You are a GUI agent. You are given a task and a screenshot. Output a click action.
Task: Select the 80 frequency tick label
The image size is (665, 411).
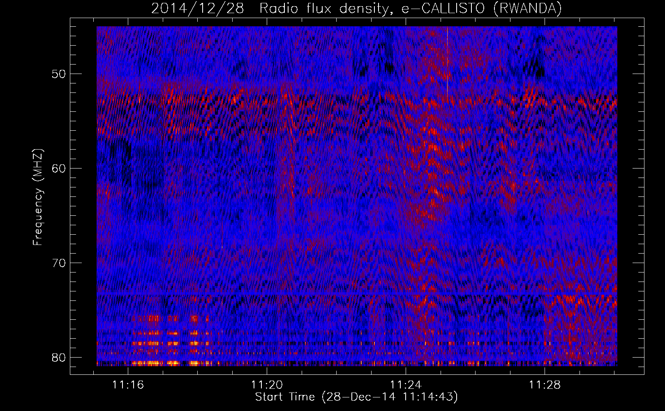(x=59, y=357)
